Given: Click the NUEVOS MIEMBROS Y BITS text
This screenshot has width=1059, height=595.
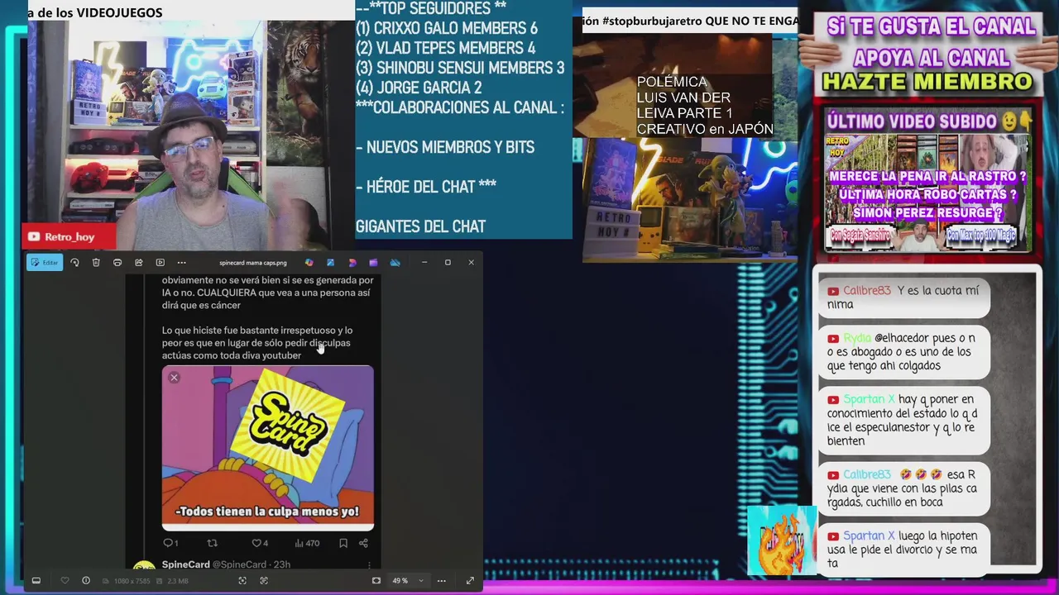Looking at the screenshot, I should [445, 147].
